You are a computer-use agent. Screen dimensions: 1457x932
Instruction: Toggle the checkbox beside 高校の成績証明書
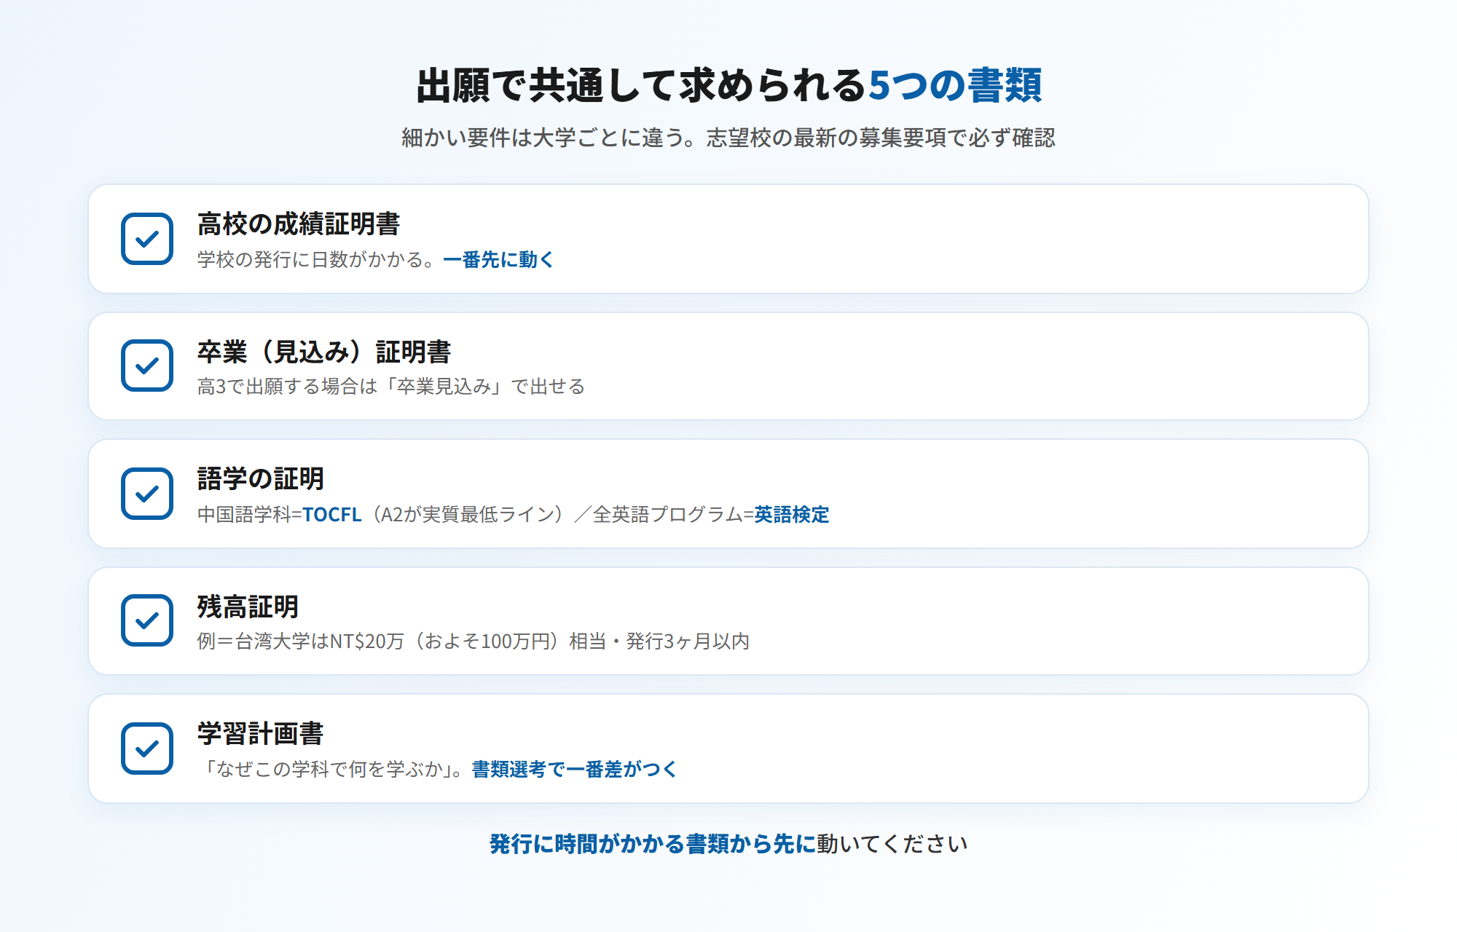click(147, 239)
